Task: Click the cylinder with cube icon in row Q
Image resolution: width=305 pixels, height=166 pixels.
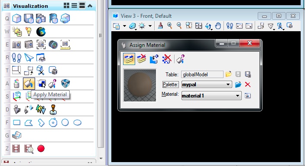Action: [x=53, y=19]
